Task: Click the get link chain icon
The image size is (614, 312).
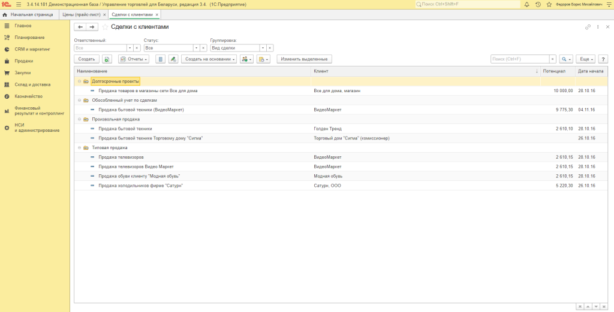Action: tap(588, 27)
